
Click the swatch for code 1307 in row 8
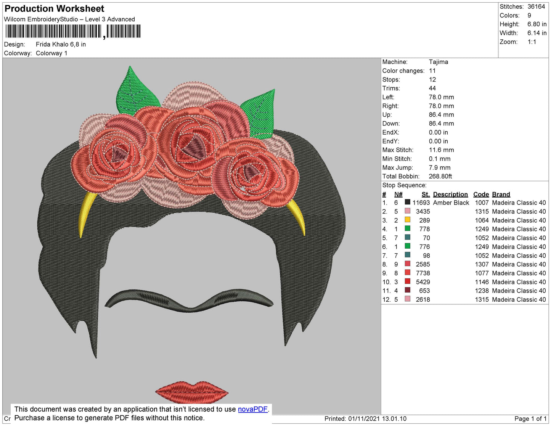[408, 264]
